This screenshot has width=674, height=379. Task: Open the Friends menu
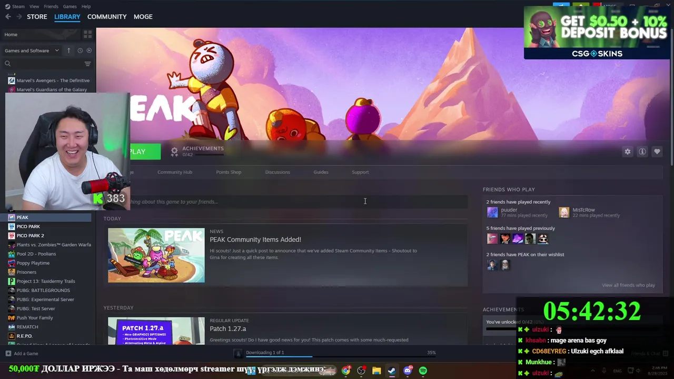(x=51, y=6)
